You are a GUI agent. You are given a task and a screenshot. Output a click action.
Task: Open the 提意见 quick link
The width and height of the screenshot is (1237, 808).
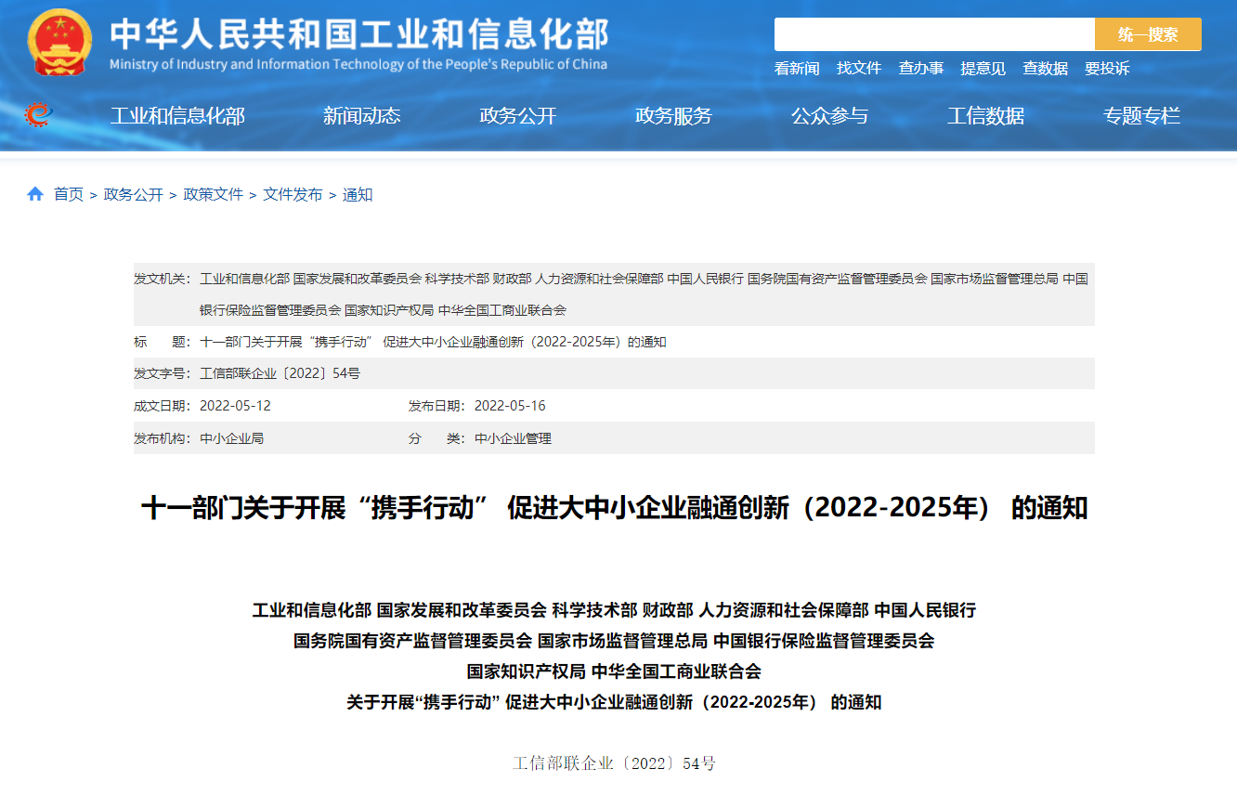[x=983, y=68]
